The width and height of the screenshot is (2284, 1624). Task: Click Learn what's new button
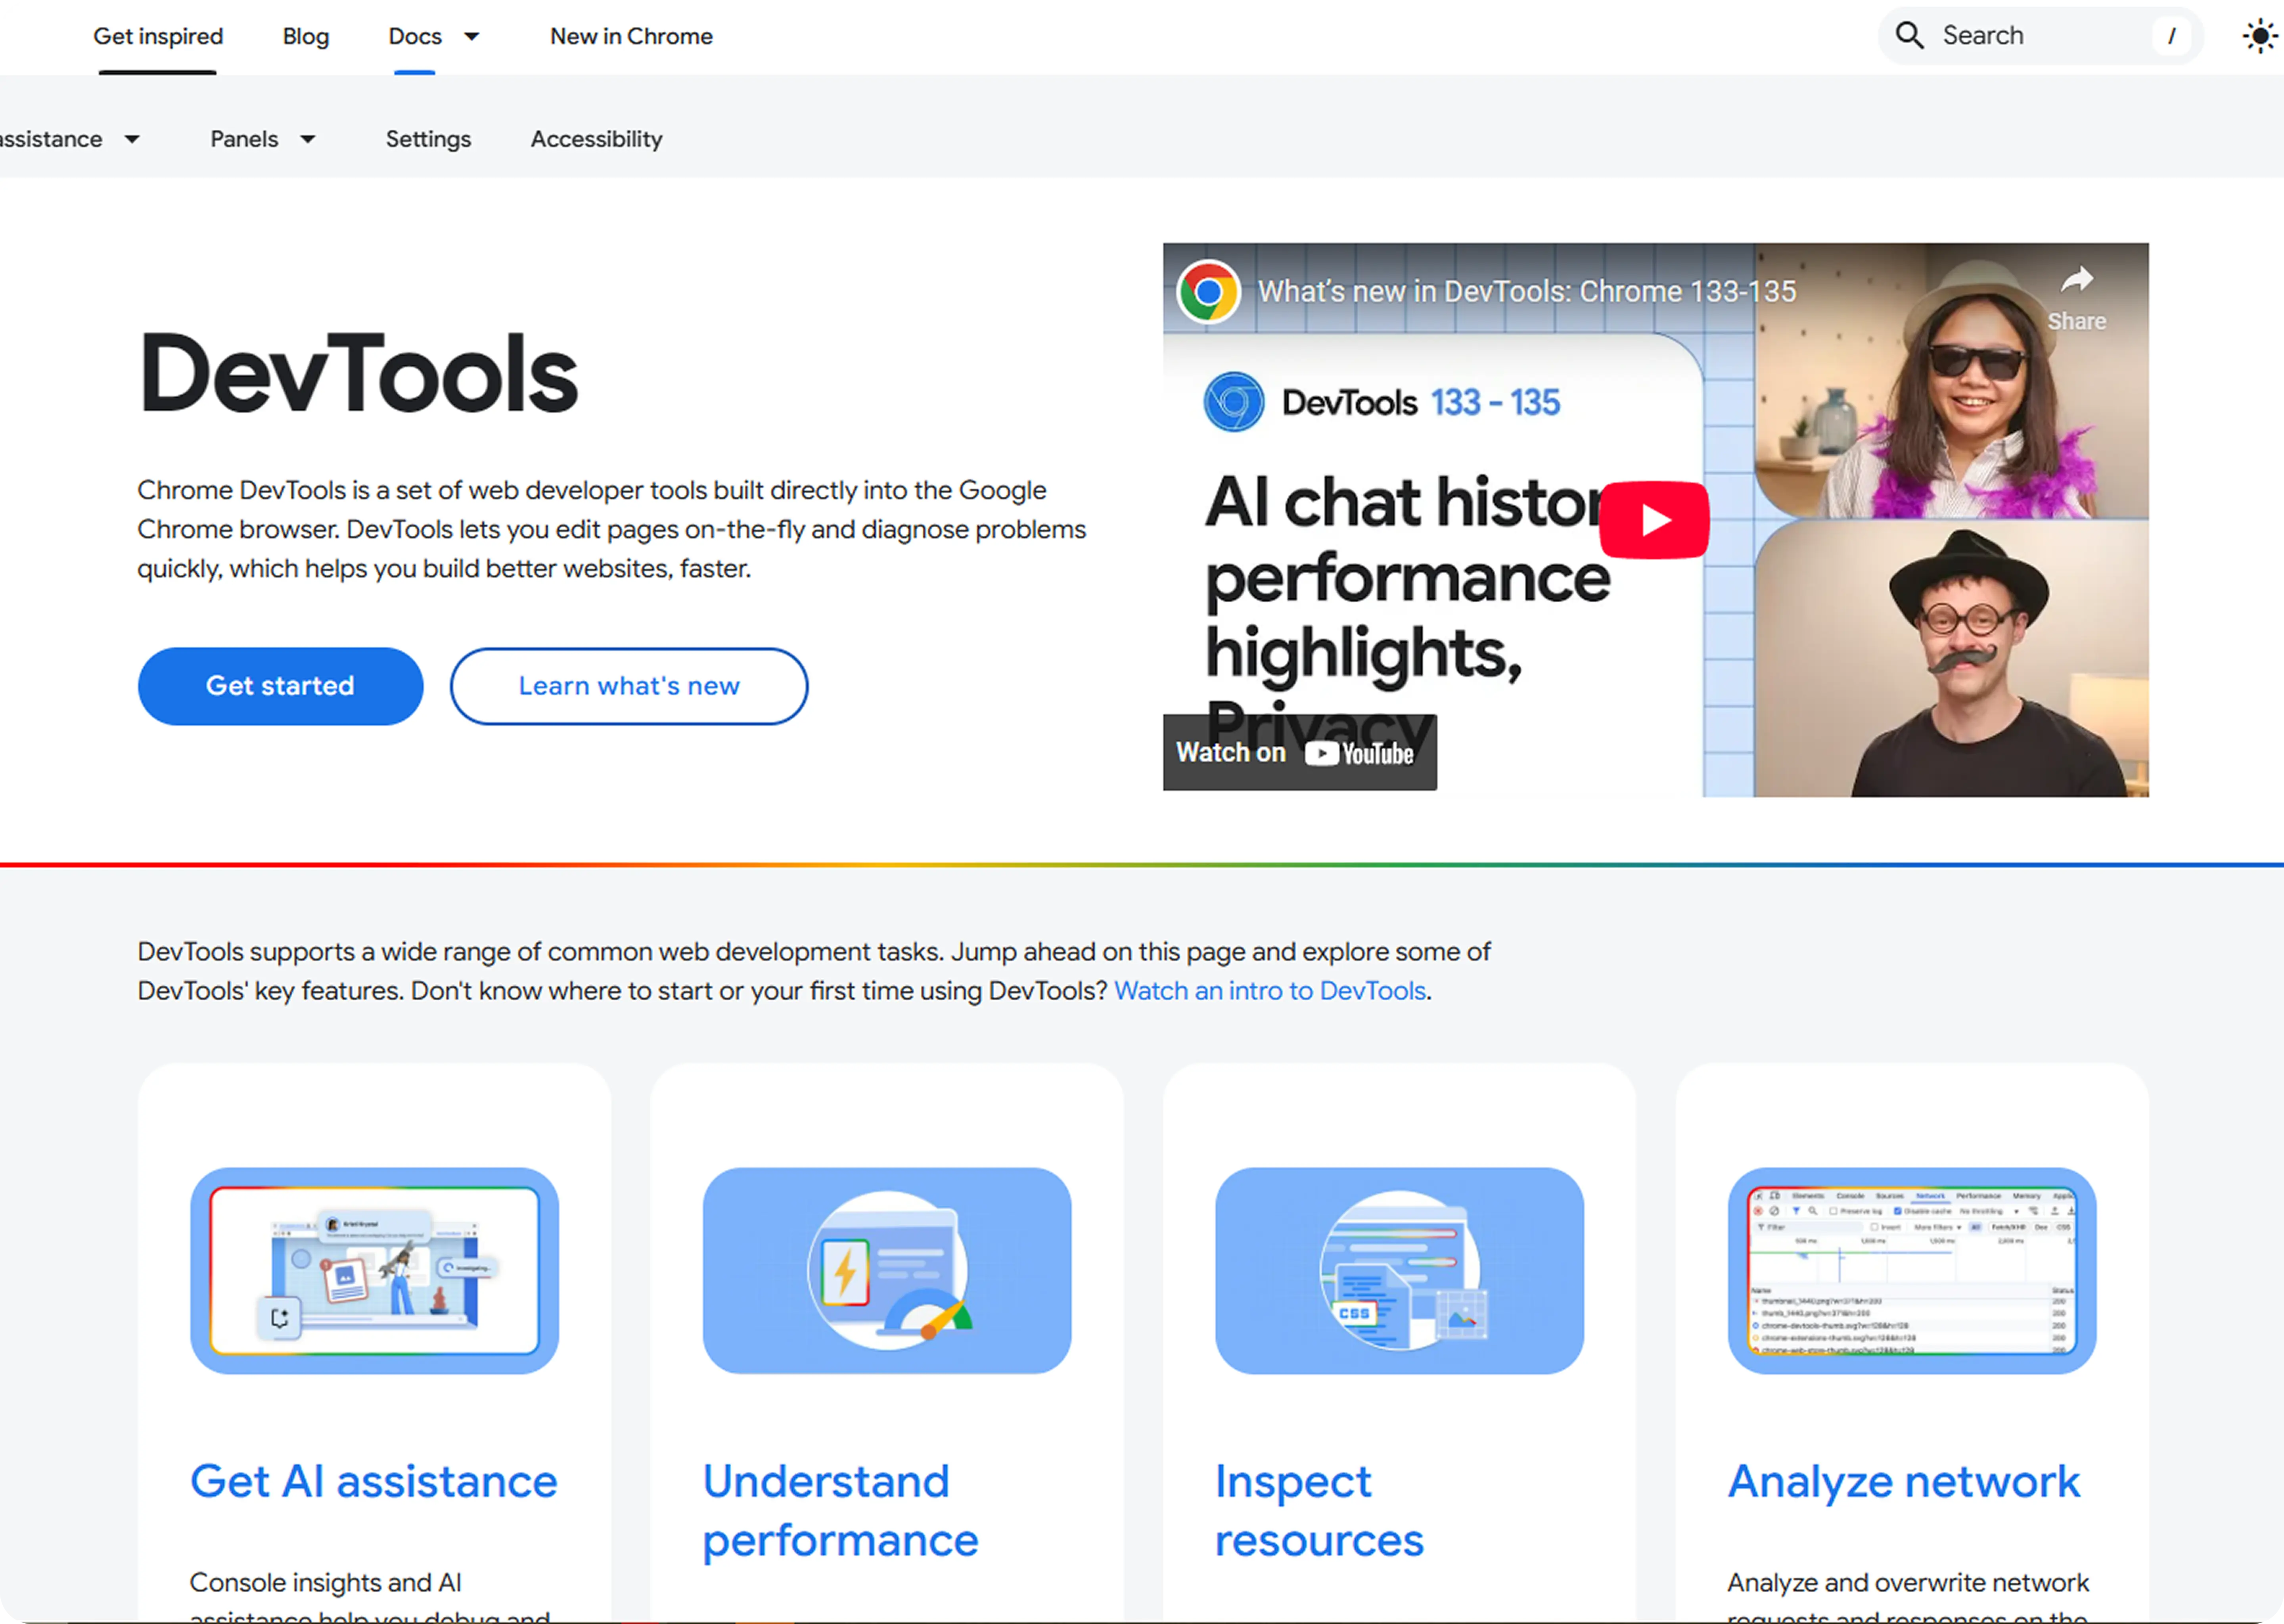(x=629, y=686)
